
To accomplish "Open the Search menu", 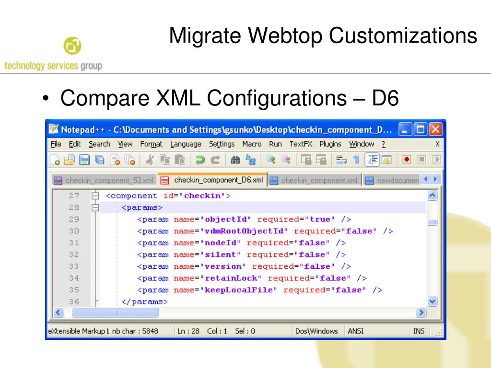I will point(99,144).
